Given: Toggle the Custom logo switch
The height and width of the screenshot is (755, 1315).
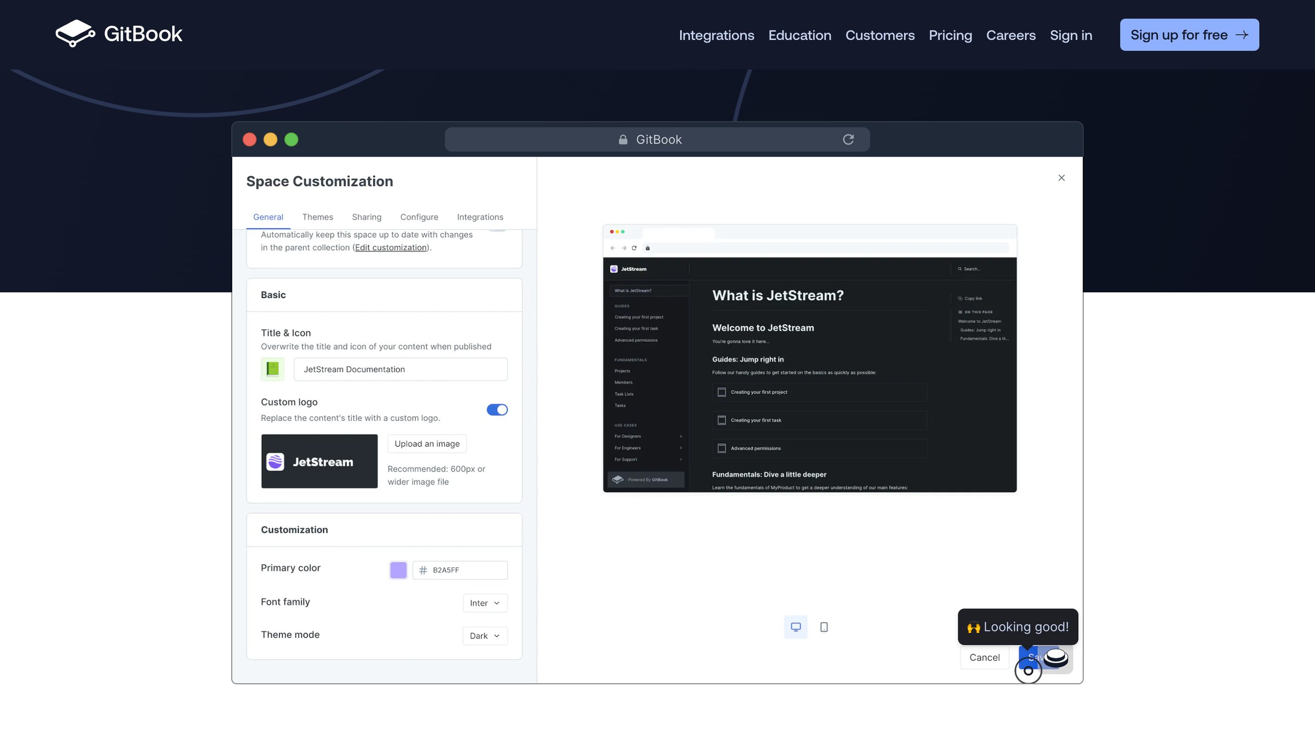Looking at the screenshot, I should pos(497,410).
